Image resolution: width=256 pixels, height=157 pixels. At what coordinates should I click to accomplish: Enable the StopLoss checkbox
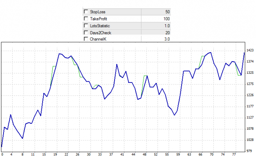[x=86, y=11]
